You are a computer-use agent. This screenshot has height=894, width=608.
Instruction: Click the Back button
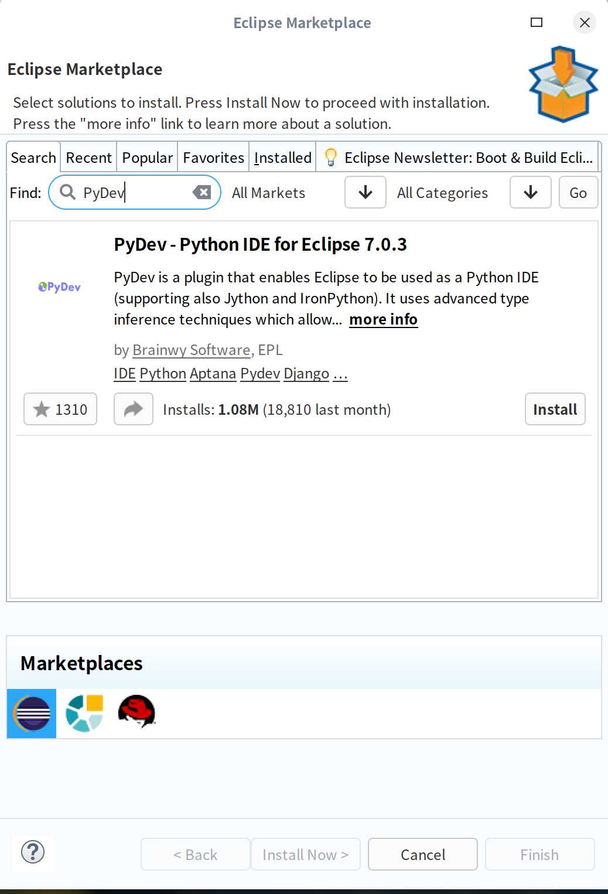pyautogui.click(x=195, y=855)
